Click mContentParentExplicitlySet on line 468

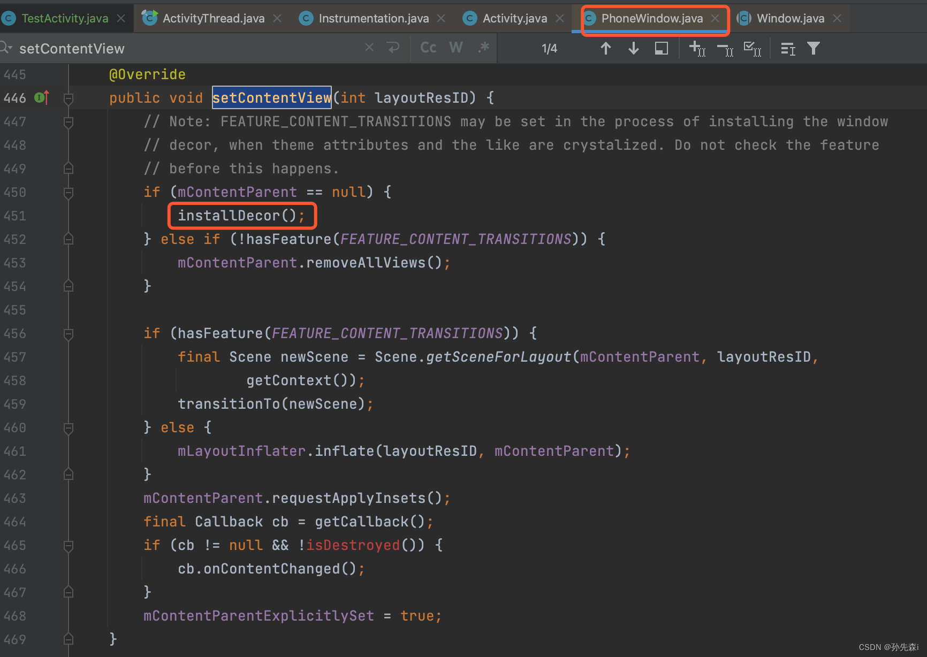click(x=259, y=616)
